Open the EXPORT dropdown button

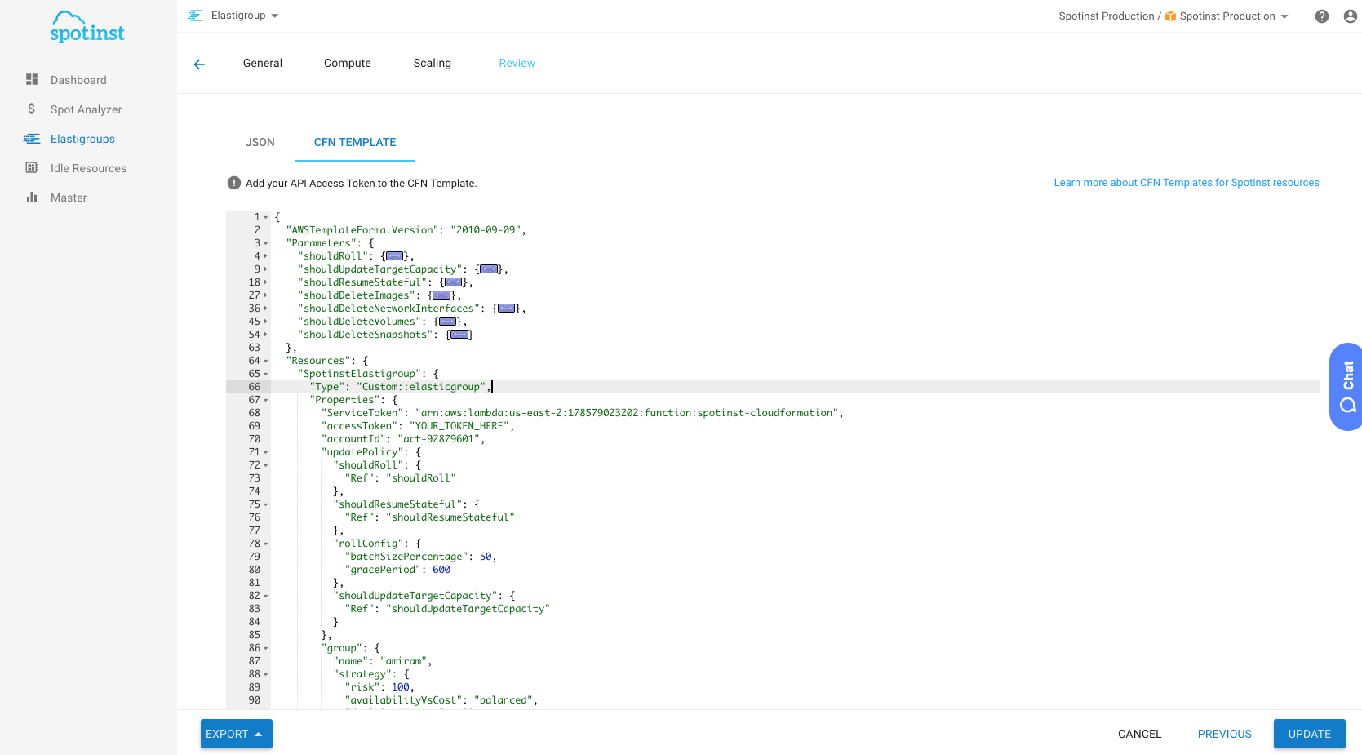click(236, 734)
